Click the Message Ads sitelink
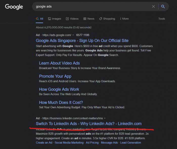This screenshot has width=177, height=149. click(109, 143)
